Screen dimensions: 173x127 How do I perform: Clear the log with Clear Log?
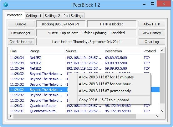pyautogui.click(x=152, y=42)
